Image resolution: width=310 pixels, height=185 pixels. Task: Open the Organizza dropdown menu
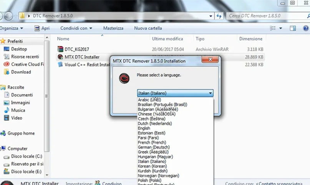12,28
